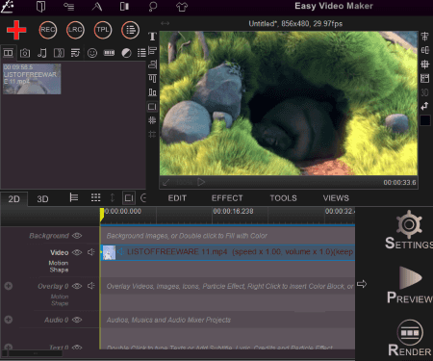Toggle visibility of the Video track

coord(77,252)
